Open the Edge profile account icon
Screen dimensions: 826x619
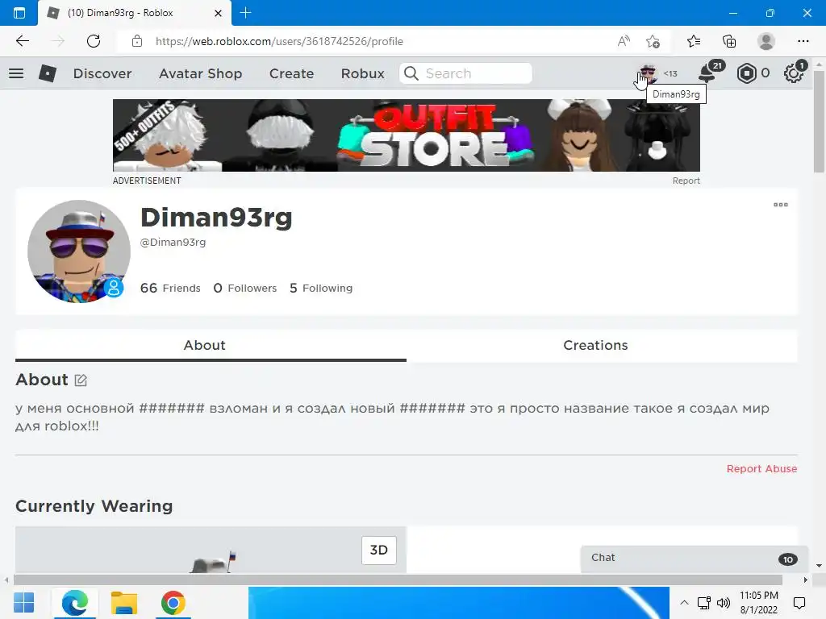tap(766, 41)
